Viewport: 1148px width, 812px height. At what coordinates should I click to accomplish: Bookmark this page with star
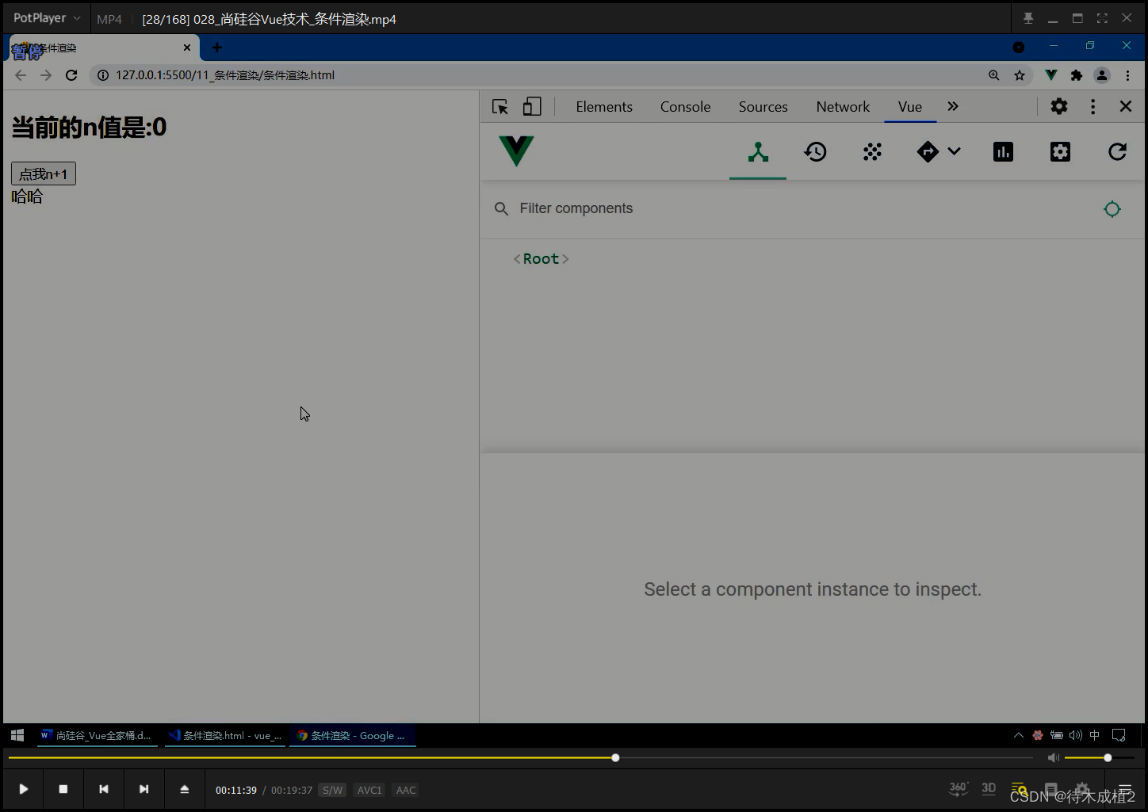[1020, 75]
